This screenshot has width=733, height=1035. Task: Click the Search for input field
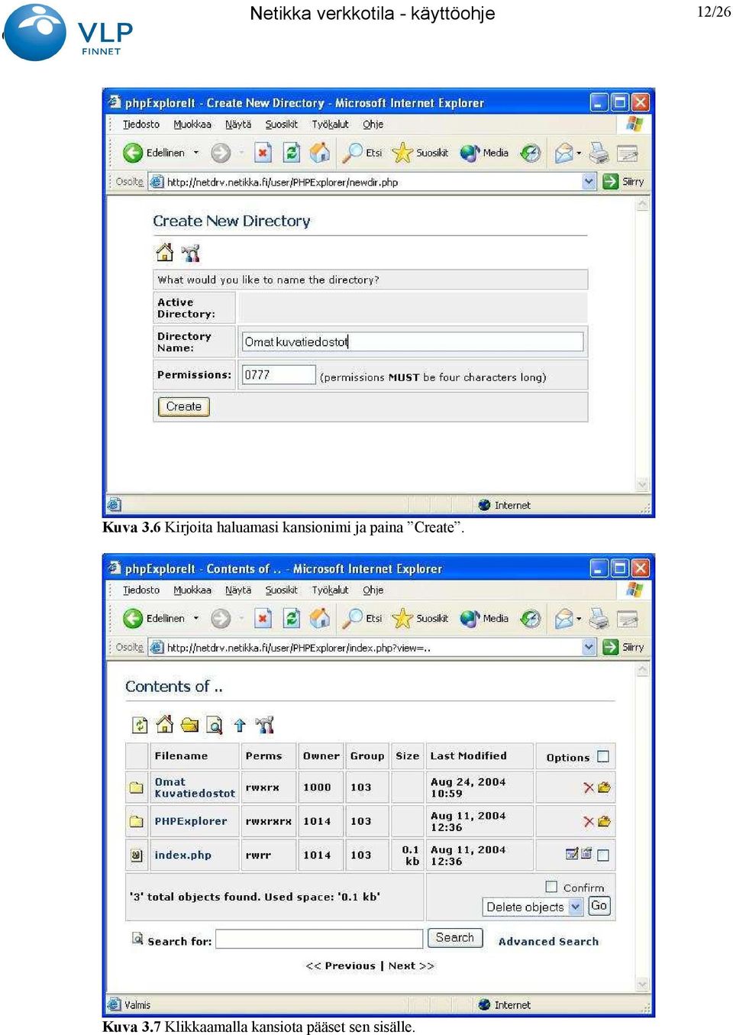tap(319, 939)
